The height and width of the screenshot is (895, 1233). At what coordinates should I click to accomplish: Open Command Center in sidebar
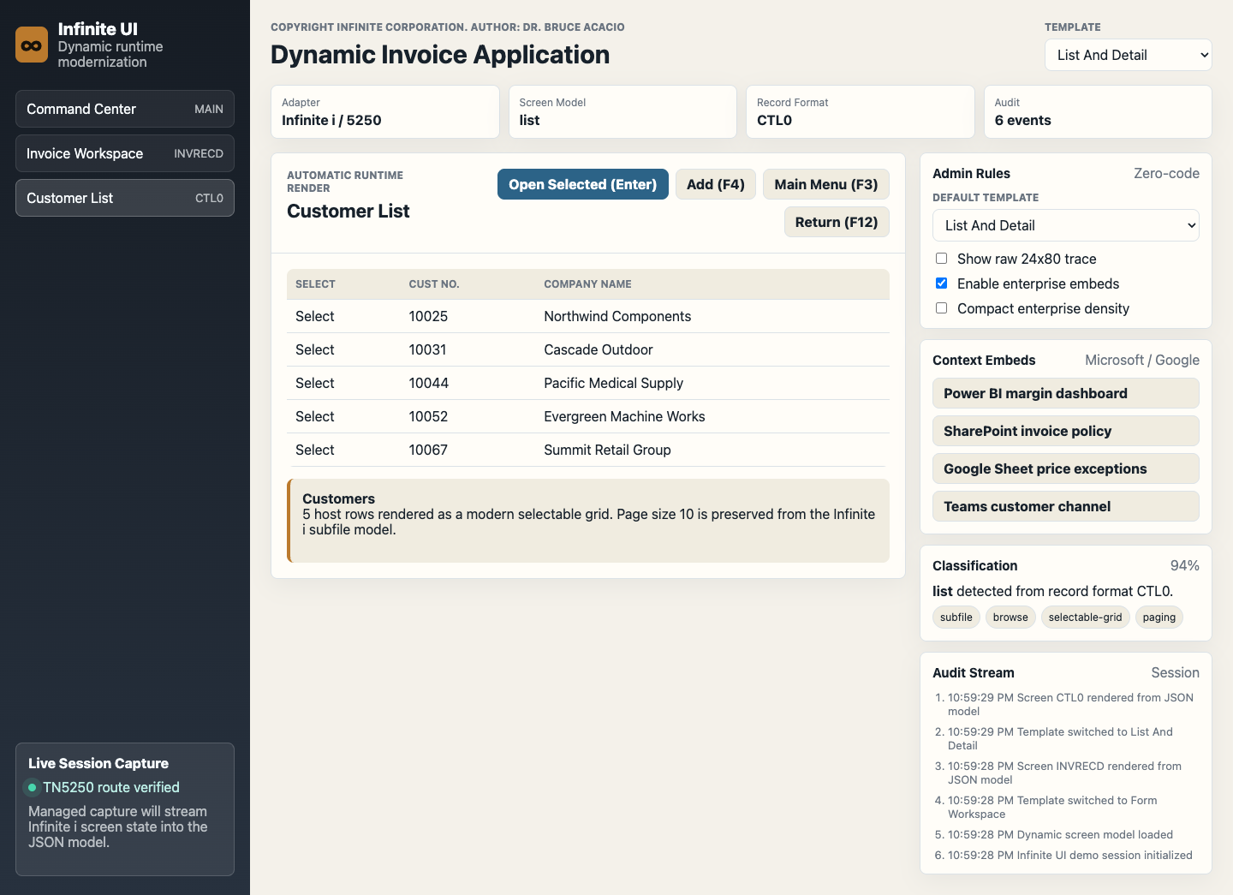point(125,109)
